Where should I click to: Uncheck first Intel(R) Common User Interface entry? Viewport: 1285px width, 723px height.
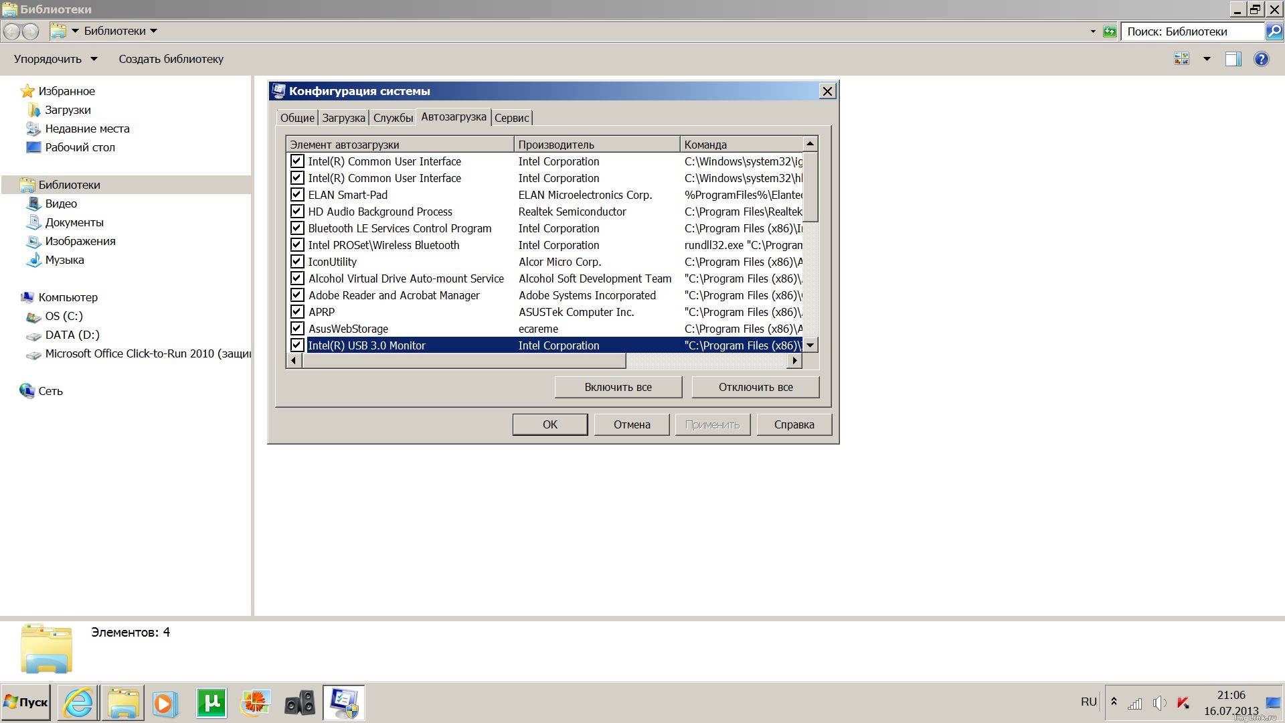tap(297, 161)
